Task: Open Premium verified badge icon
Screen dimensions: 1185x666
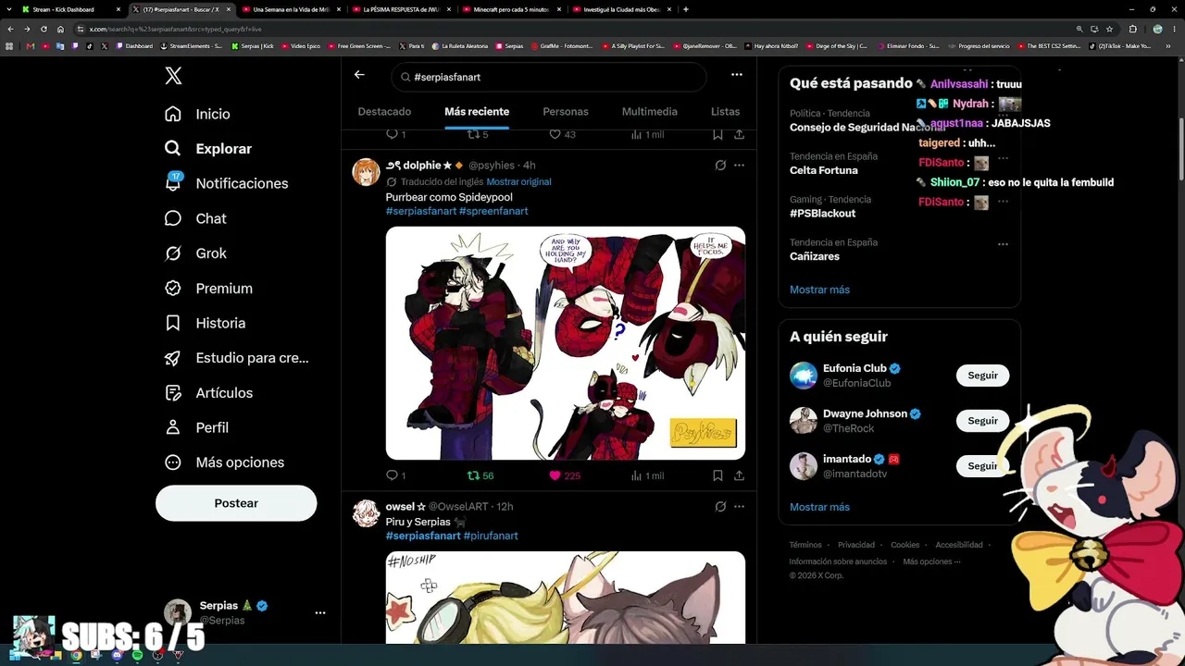Action: (173, 288)
